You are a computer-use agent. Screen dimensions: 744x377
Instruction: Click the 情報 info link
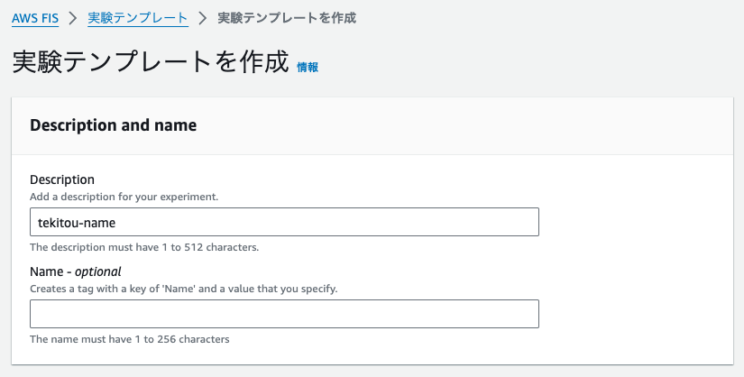pos(308,68)
